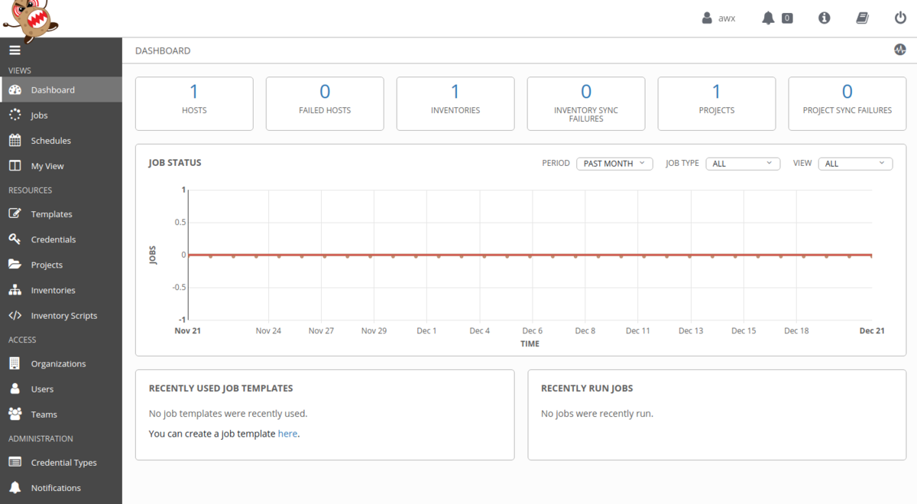Viewport: 917px width, 504px height.
Task: Open notifications bell icon in header
Action: pyautogui.click(x=768, y=18)
